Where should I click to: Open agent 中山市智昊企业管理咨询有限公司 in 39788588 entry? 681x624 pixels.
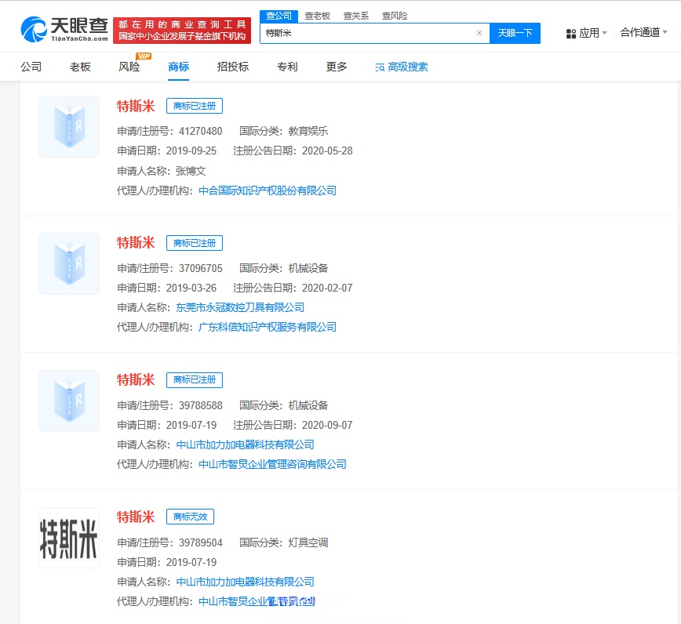pyautogui.click(x=272, y=464)
